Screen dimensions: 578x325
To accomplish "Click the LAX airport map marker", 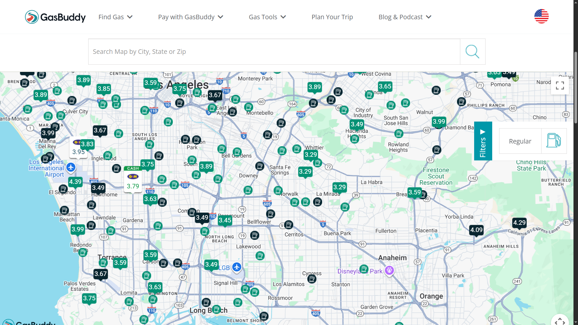I will coord(71,167).
